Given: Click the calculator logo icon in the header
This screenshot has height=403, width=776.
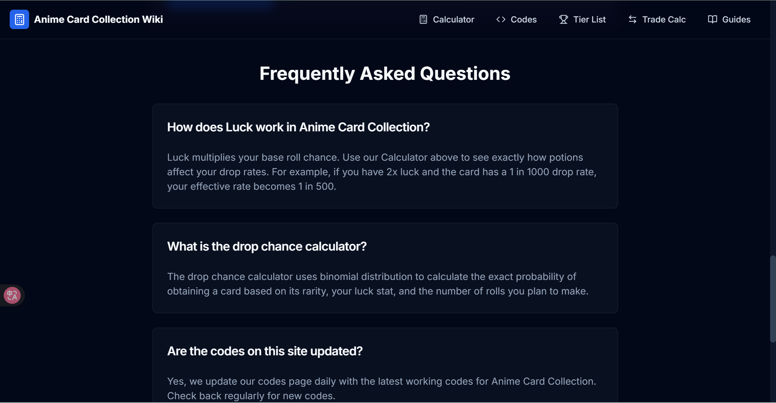Looking at the screenshot, I should 19,19.
